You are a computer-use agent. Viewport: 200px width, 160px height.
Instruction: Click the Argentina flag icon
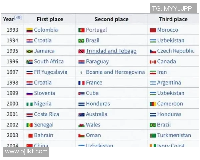click(x=153, y=83)
